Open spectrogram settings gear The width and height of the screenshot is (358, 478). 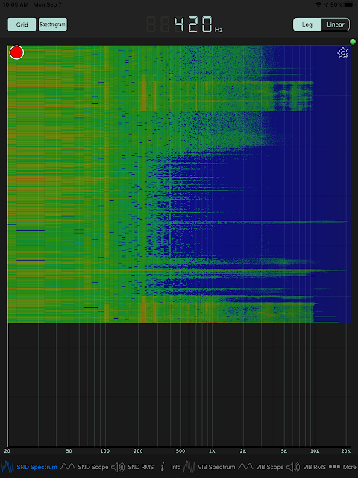(x=343, y=53)
